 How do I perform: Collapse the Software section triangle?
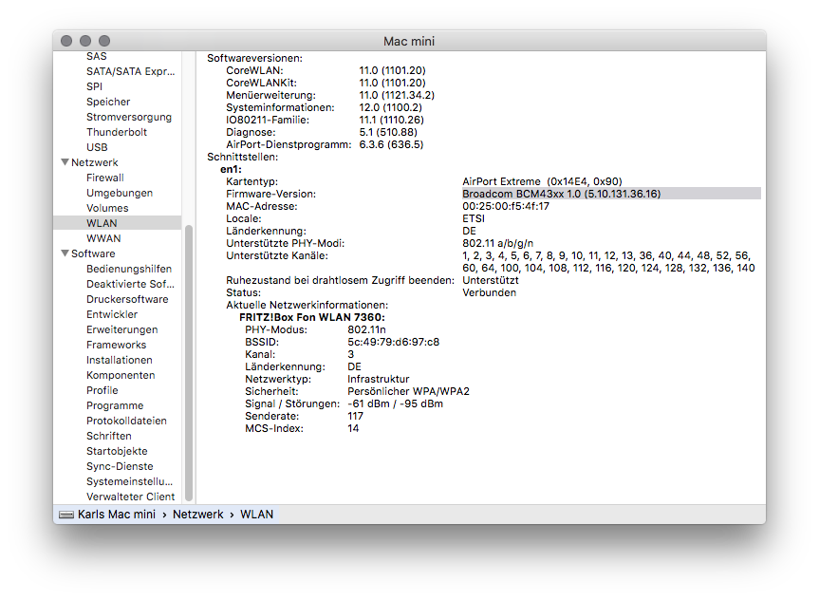(x=65, y=253)
